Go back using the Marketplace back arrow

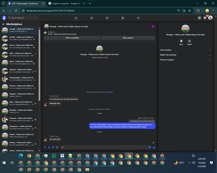[3, 24]
